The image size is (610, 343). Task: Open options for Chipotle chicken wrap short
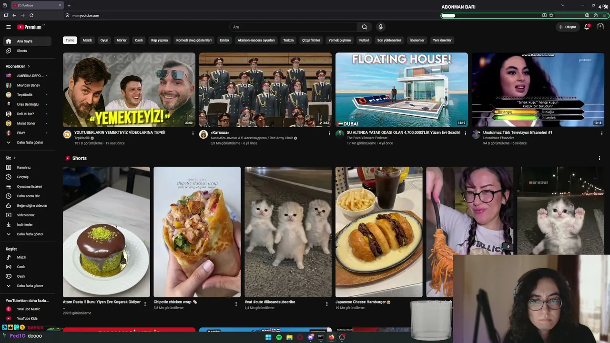point(236,303)
